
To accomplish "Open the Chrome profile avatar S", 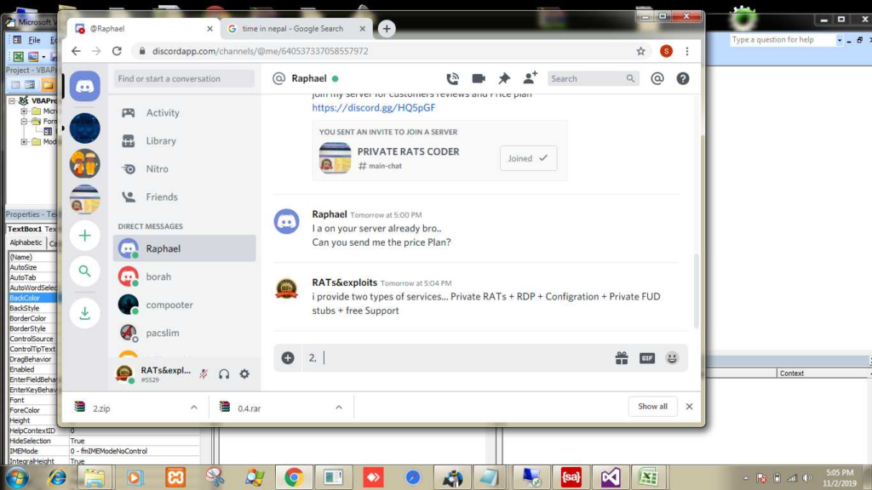I will point(666,51).
